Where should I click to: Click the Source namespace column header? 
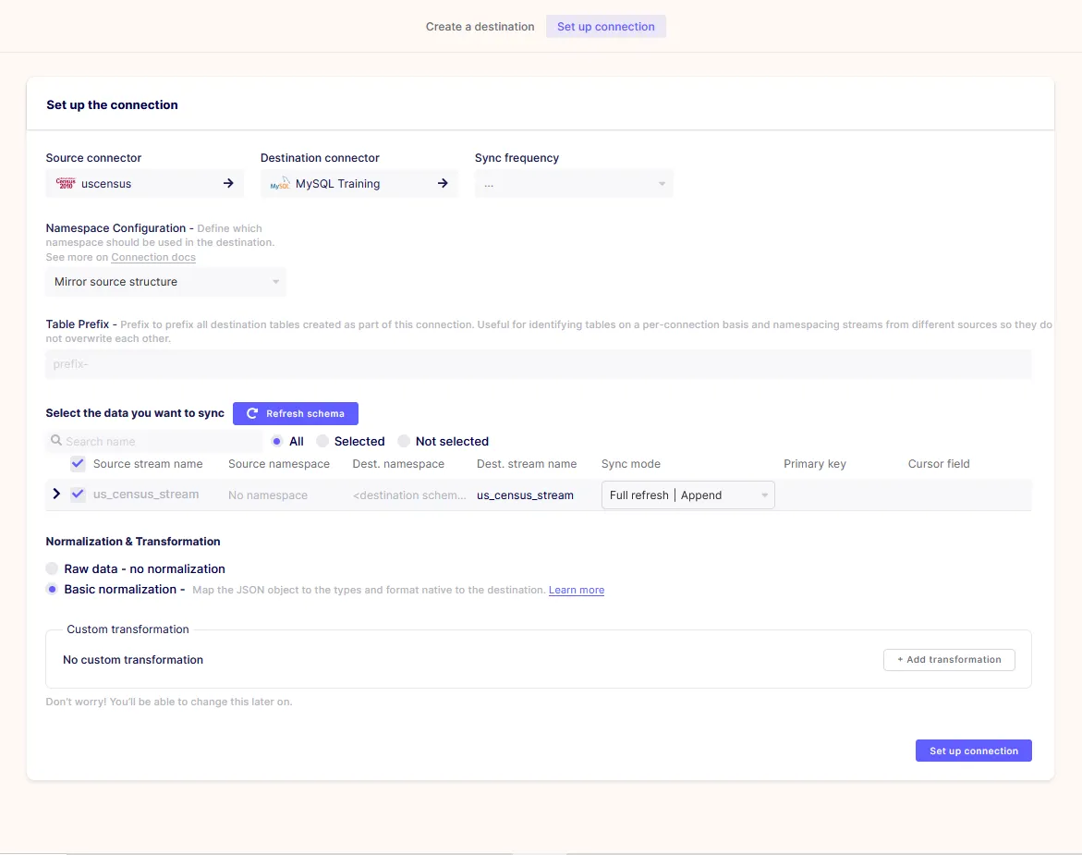(279, 464)
